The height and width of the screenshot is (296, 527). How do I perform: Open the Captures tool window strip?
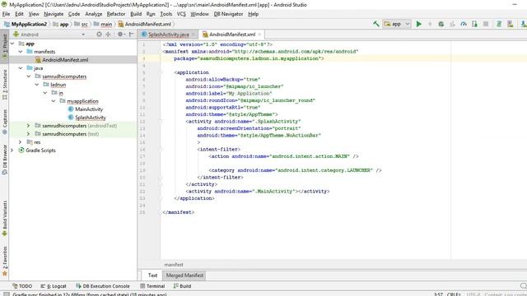(5, 122)
